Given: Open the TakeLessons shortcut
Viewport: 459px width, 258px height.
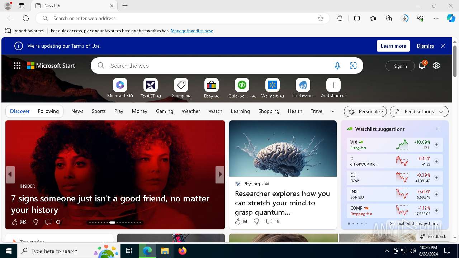Looking at the screenshot, I should 303,88.
